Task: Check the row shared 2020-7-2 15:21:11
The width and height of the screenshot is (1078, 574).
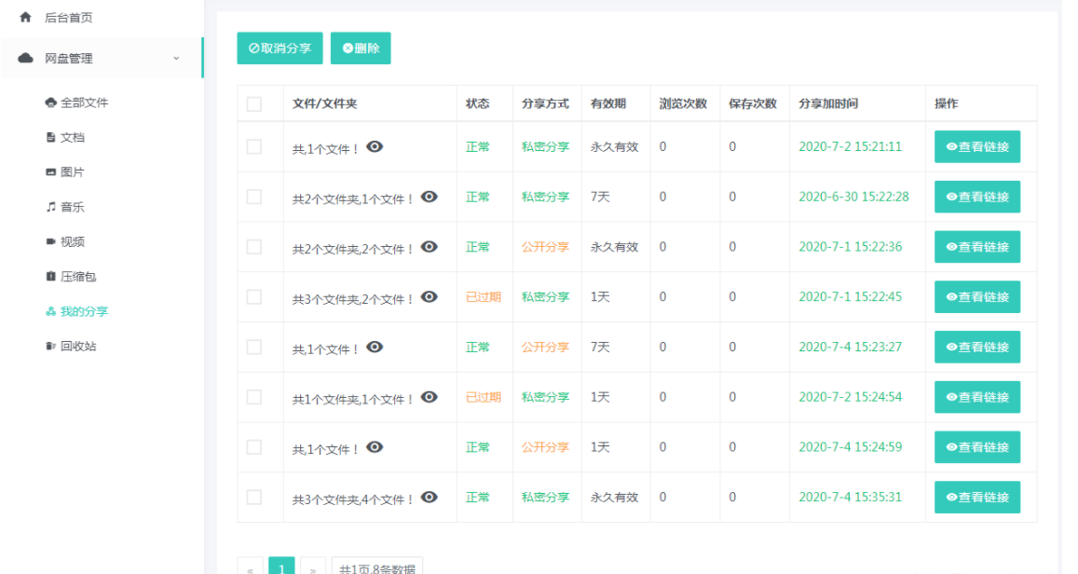Action: pos(254,147)
